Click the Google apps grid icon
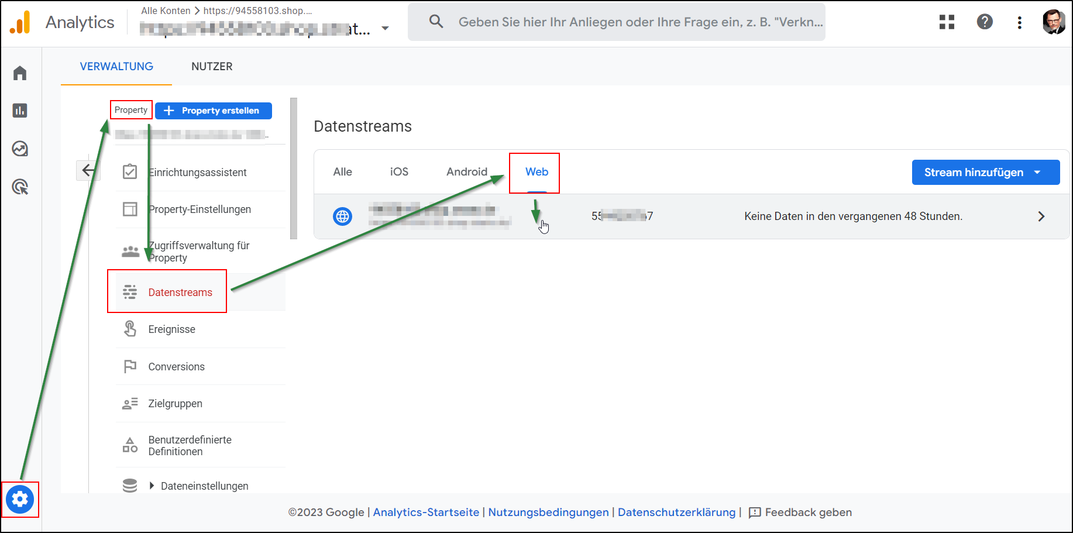This screenshot has width=1073, height=533. pos(947,22)
